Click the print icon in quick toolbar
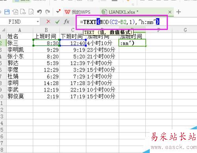The width and height of the screenshot is (197, 153). [x=23, y=12]
